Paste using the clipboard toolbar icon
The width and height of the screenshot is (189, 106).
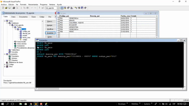pos(27,8)
